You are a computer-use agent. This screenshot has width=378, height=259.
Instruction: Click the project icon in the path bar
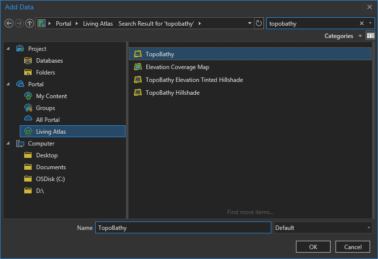[42, 23]
